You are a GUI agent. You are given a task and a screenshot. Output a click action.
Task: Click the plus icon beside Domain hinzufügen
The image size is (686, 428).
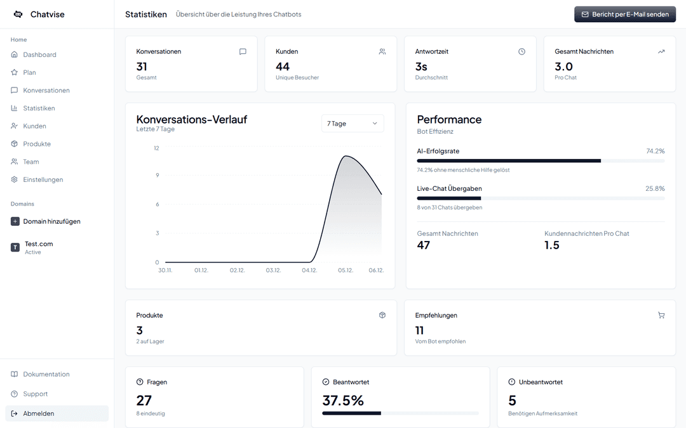coord(15,221)
